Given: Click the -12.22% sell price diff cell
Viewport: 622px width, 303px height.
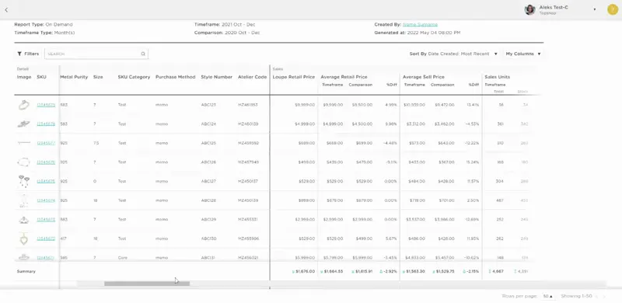Looking at the screenshot, I should pyautogui.click(x=472, y=143).
